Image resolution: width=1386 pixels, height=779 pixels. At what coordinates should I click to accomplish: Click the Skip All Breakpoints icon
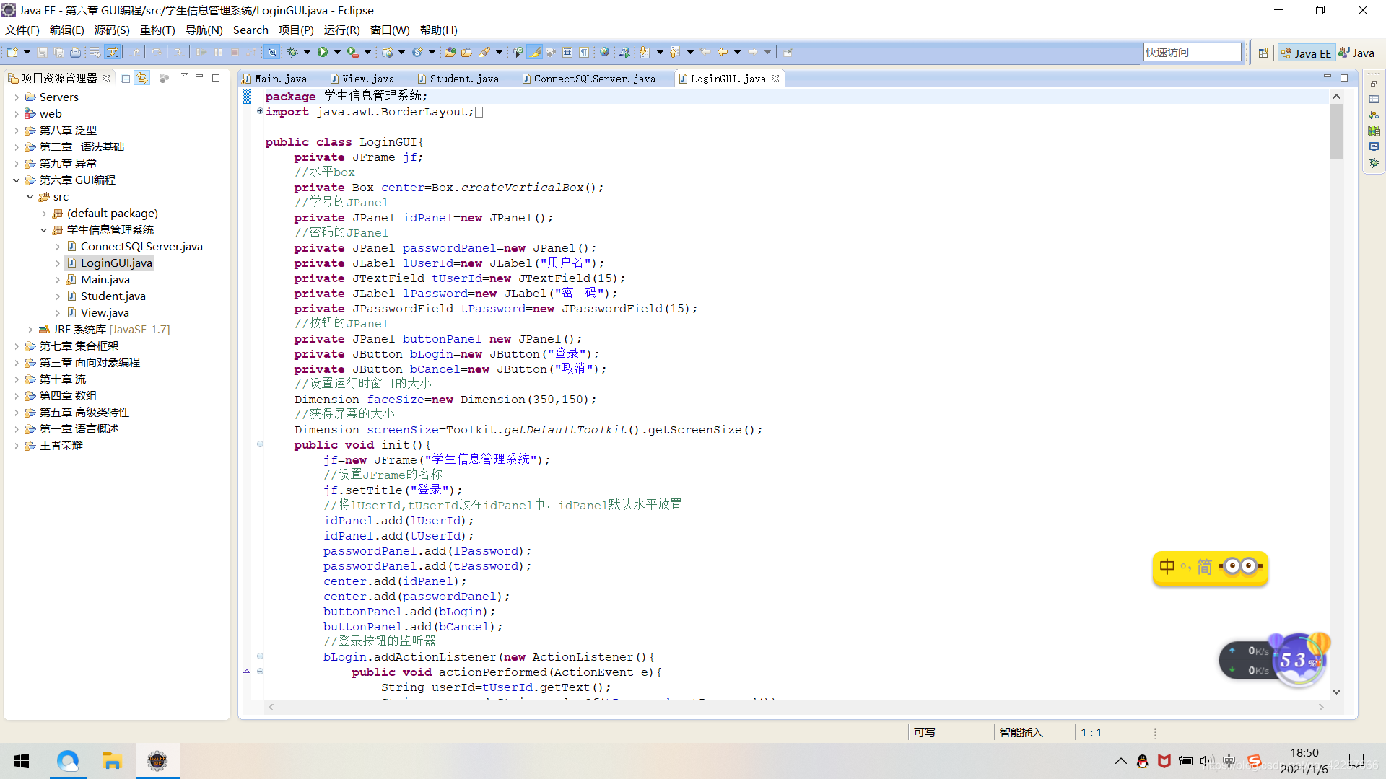pyautogui.click(x=271, y=52)
